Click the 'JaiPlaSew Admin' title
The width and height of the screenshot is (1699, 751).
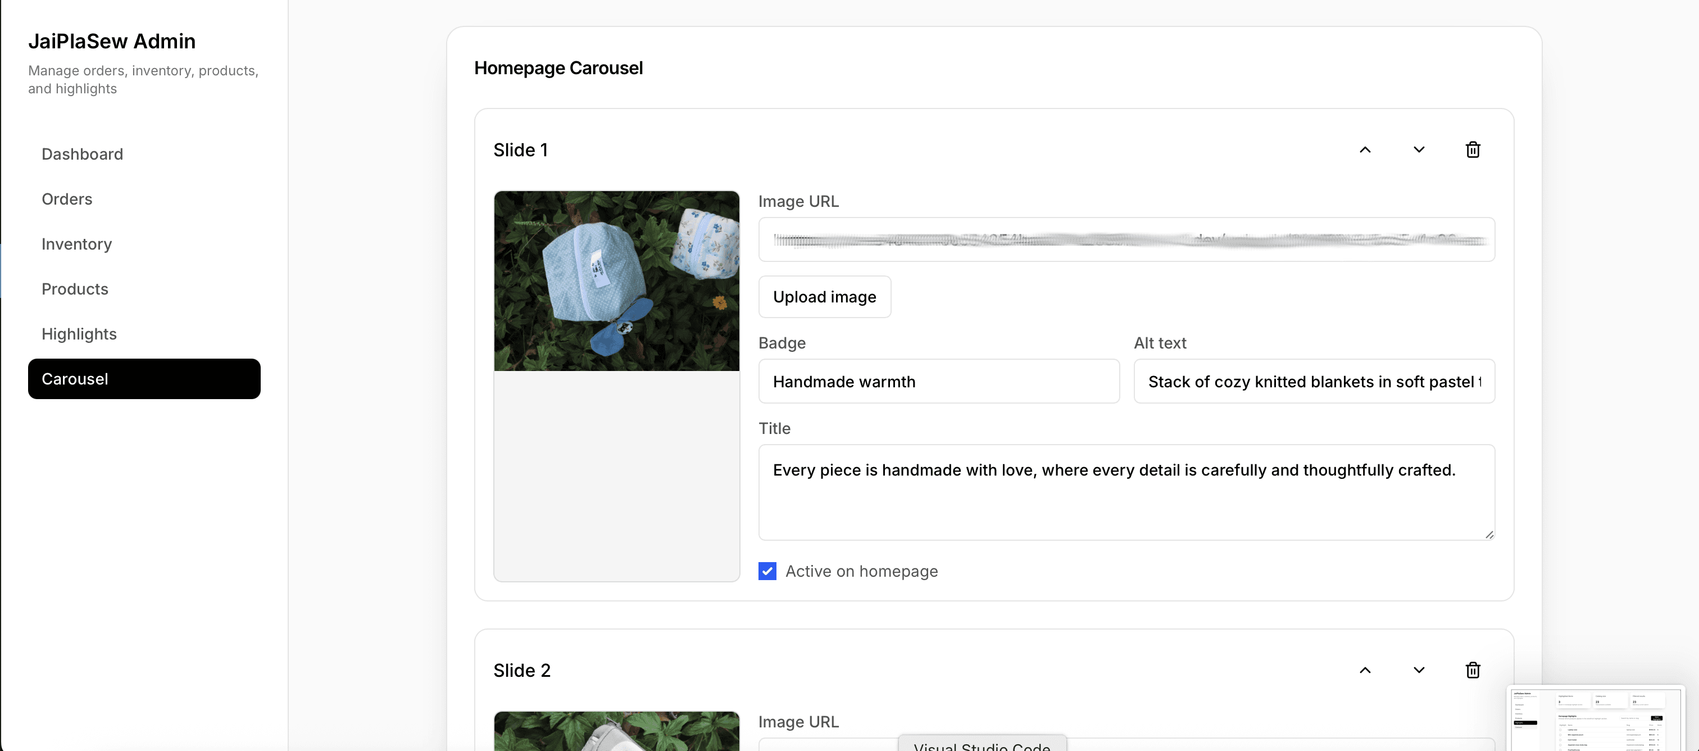pyautogui.click(x=111, y=41)
